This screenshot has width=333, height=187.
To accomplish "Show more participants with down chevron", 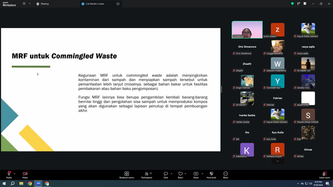I will click(x=277, y=161).
